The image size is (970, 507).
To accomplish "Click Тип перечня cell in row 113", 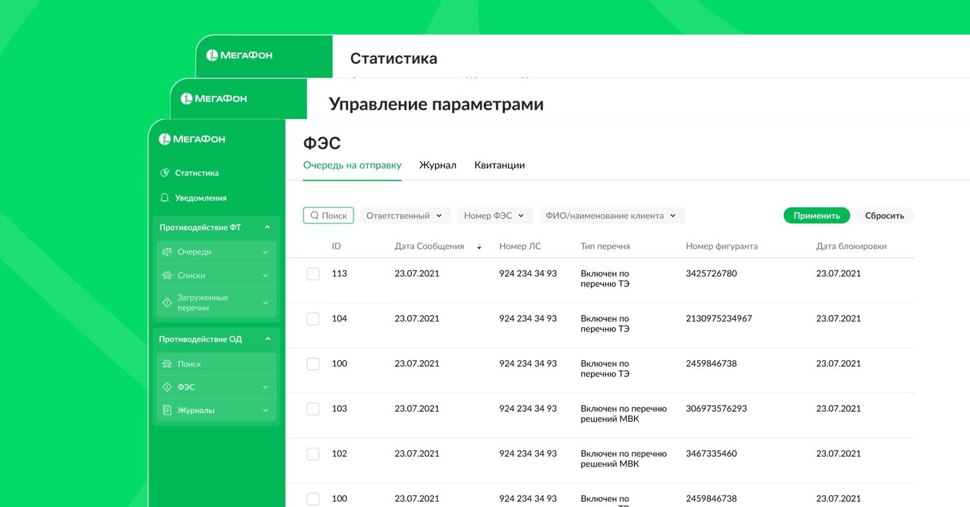I will [x=605, y=279].
